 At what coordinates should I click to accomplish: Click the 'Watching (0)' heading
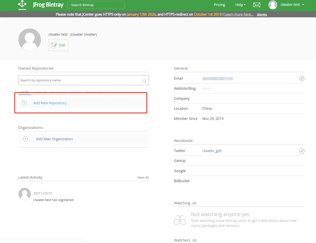click(185, 203)
